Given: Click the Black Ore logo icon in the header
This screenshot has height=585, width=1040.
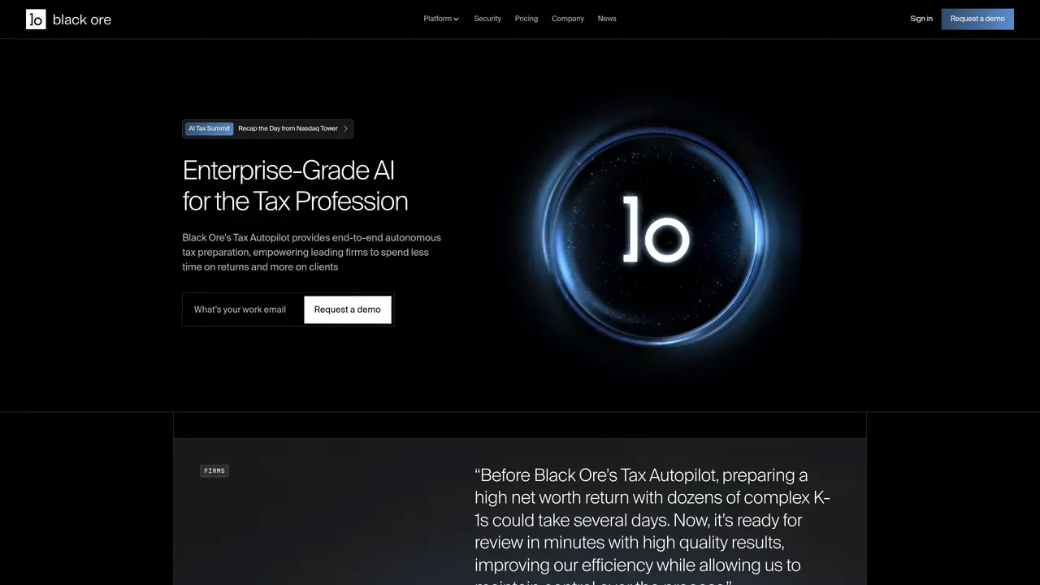Looking at the screenshot, I should pyautogui.click(x=36, y=19).
